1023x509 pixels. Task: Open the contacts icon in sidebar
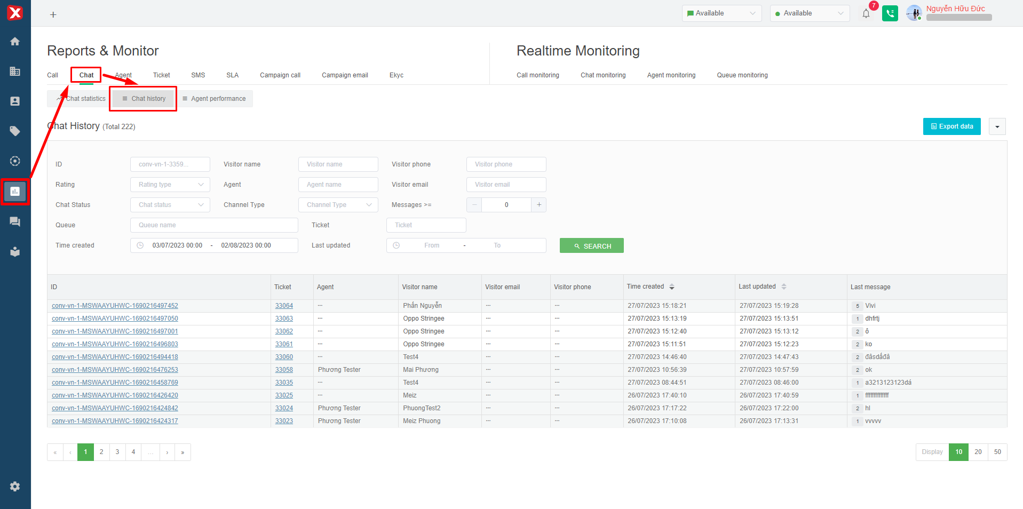click(x=15, y=101)
